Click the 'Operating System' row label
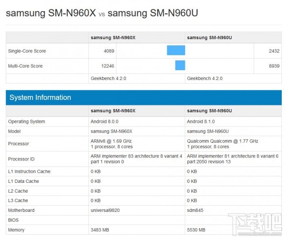 point(26,122)
